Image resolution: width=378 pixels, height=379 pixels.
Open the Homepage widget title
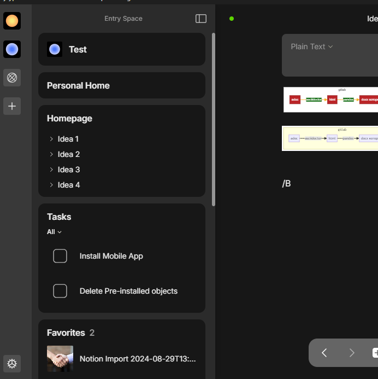click(x=69, y=119)
